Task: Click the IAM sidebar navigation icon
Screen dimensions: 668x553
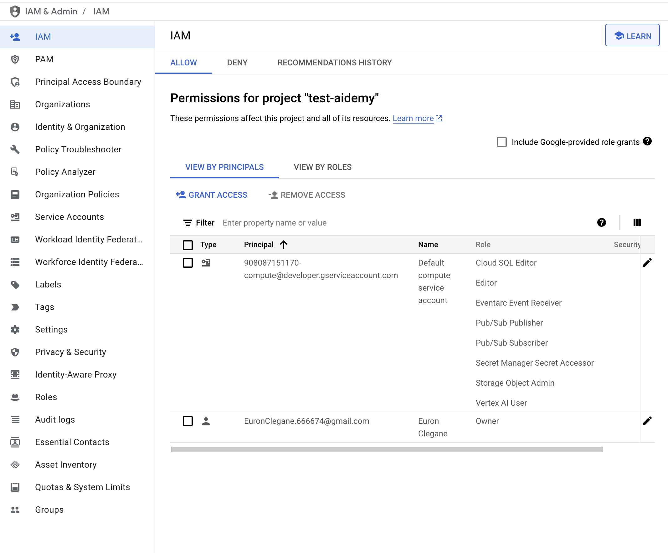Action: click(x=16, y=37)
